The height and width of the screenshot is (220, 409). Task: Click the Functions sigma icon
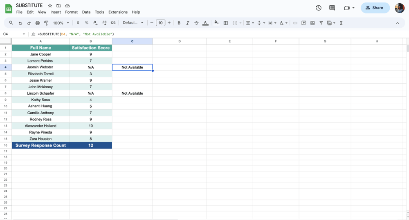point(341,23)
